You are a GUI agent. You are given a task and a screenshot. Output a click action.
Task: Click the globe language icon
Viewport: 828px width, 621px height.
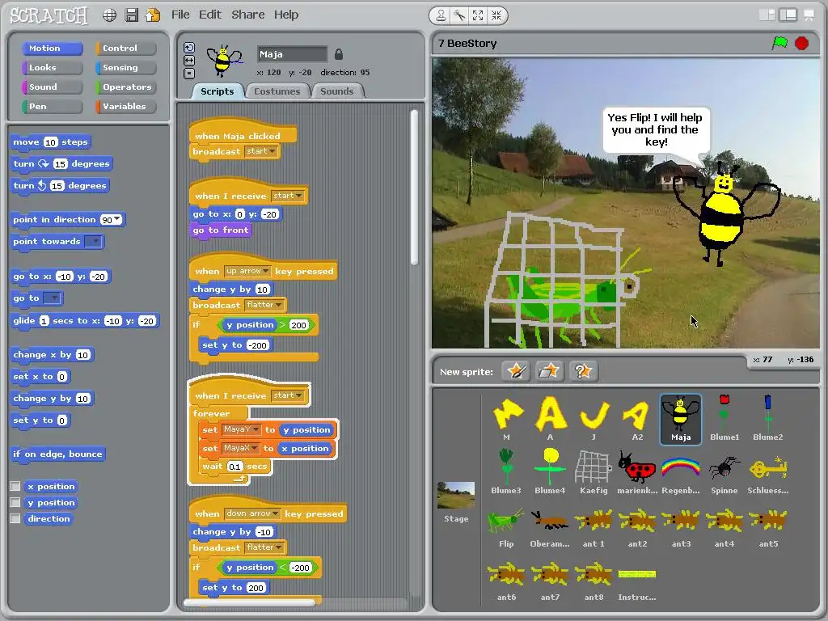click(109, 15)
